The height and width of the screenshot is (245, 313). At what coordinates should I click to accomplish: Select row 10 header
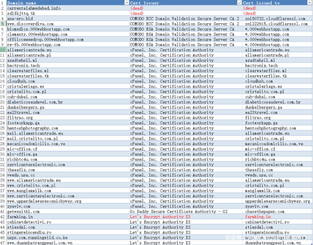pos(3,50)
